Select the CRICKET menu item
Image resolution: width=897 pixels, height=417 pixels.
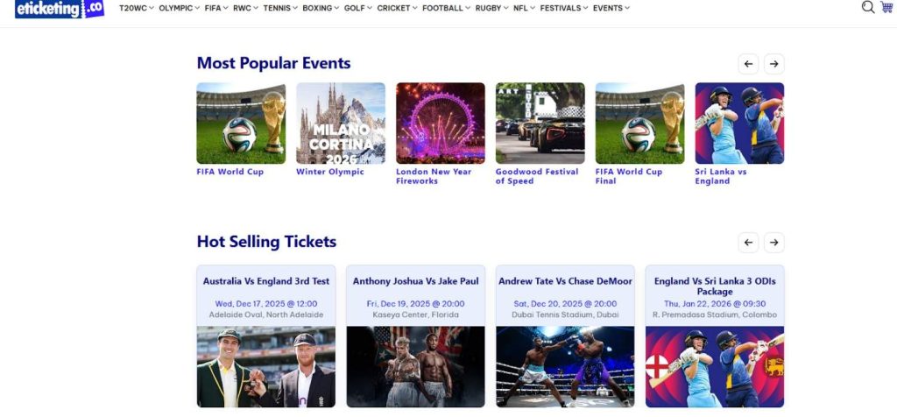coord(396,9)
